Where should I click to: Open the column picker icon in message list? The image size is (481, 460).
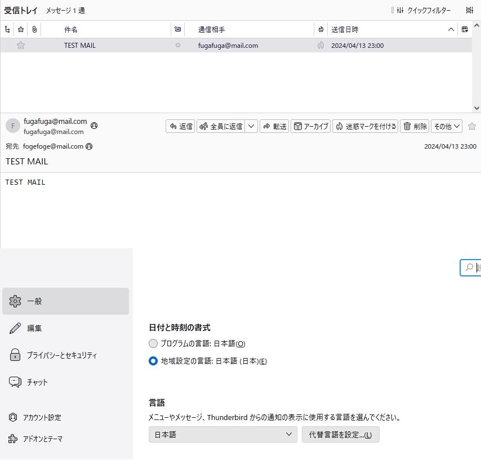point(465,29)
